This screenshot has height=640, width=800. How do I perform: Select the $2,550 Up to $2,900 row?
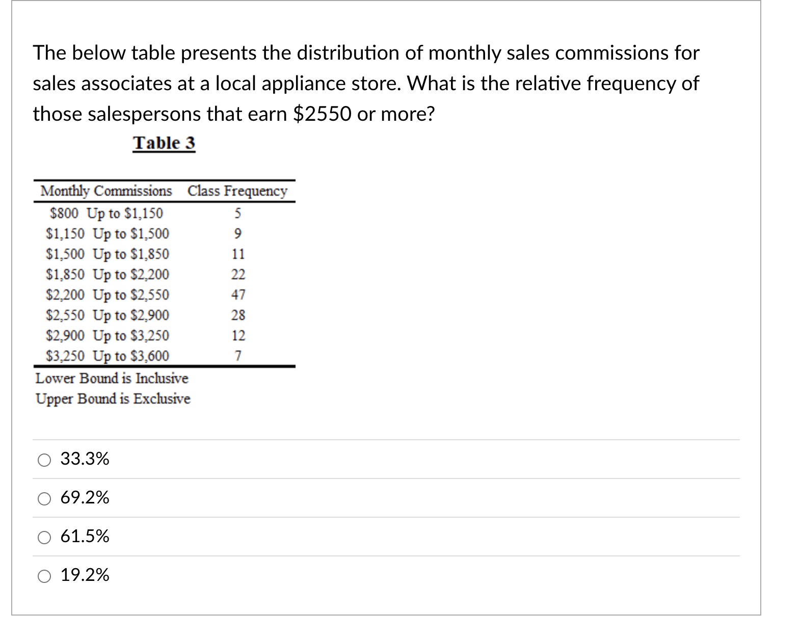[x=107, y=315]
